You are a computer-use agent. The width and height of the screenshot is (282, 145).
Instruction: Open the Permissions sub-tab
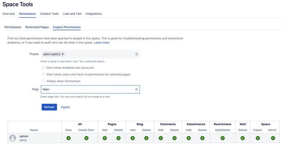13,27
